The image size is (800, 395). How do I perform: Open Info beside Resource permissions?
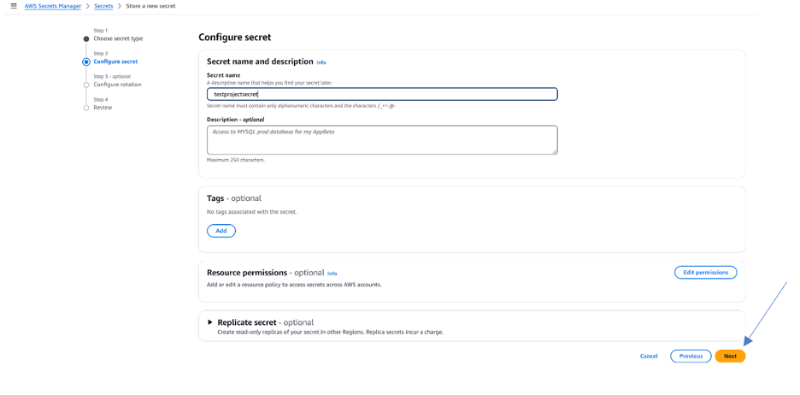click(x=332, y=274)
